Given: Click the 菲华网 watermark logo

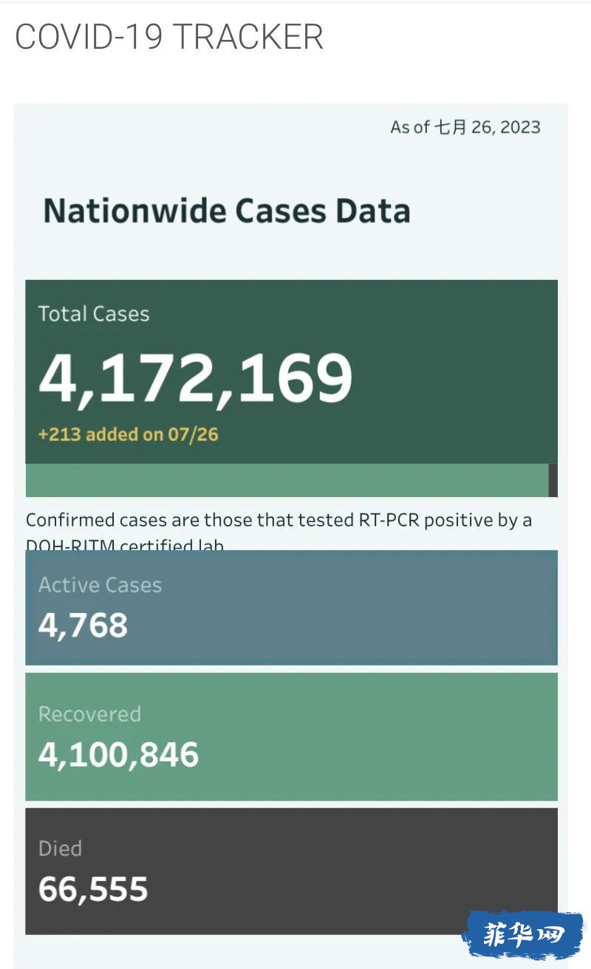Looking at the screenshot, I should [523, 934].
